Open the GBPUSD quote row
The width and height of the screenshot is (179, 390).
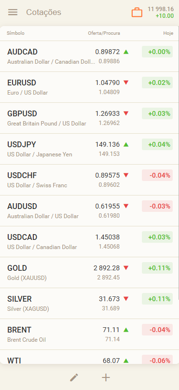tap(90, 118)
